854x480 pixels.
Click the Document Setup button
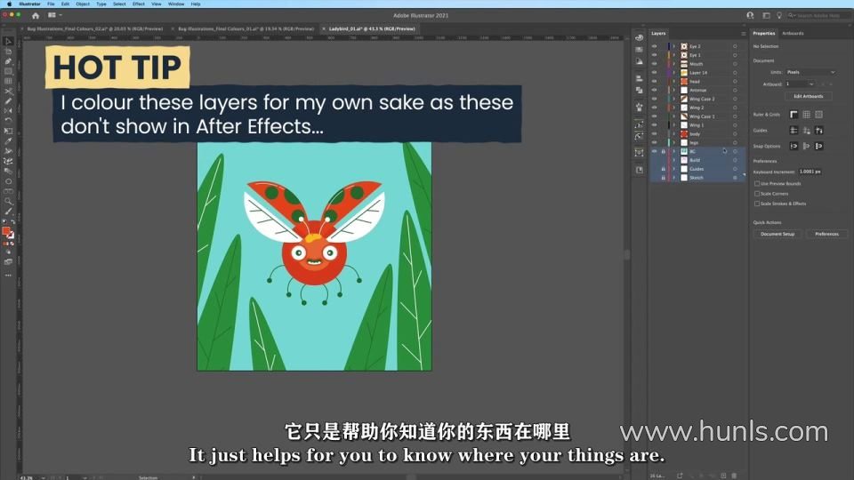click(777, 234)
